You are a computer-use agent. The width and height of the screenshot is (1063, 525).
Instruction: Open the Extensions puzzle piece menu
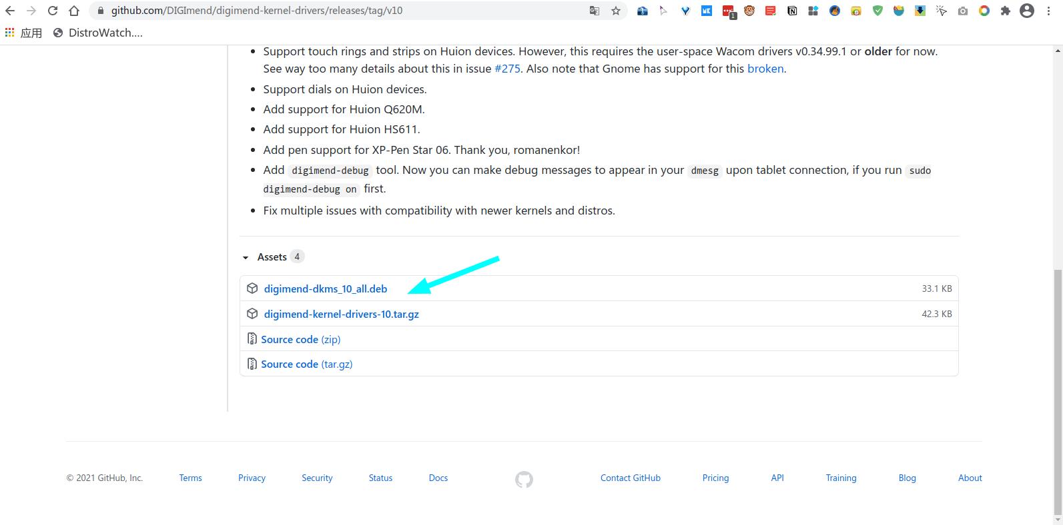(x=1006, y=11)
